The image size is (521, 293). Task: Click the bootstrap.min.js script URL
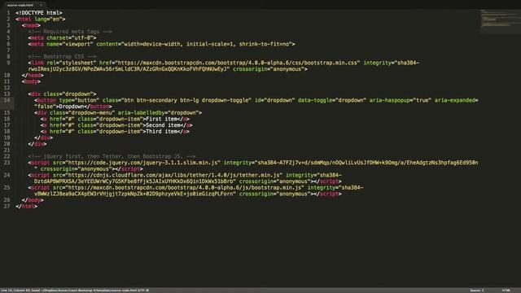coord(185,187)
